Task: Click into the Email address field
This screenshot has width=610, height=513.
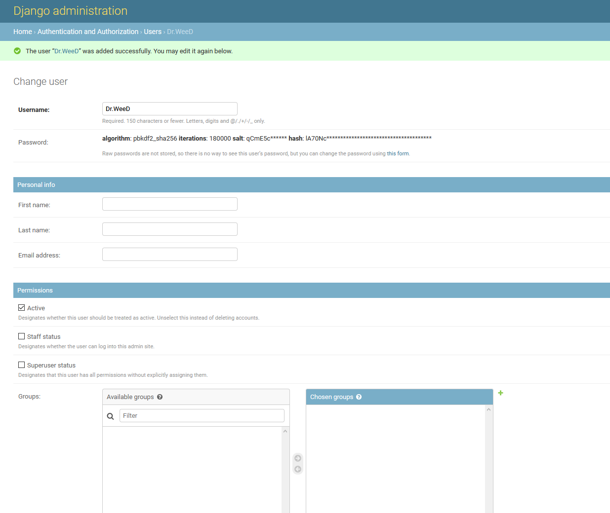Action: pos(170,255)
